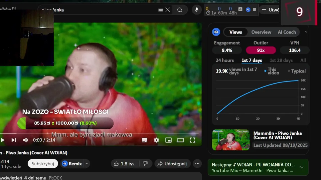Click the vidIQ logo in the side panel
The image size is (321, 180).
pos(216,32)
